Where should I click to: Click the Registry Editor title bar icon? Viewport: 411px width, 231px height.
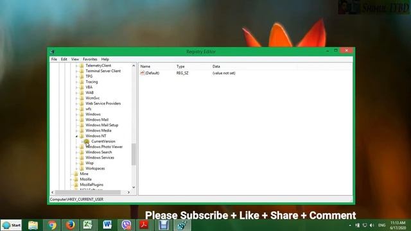tap(53, 51)
